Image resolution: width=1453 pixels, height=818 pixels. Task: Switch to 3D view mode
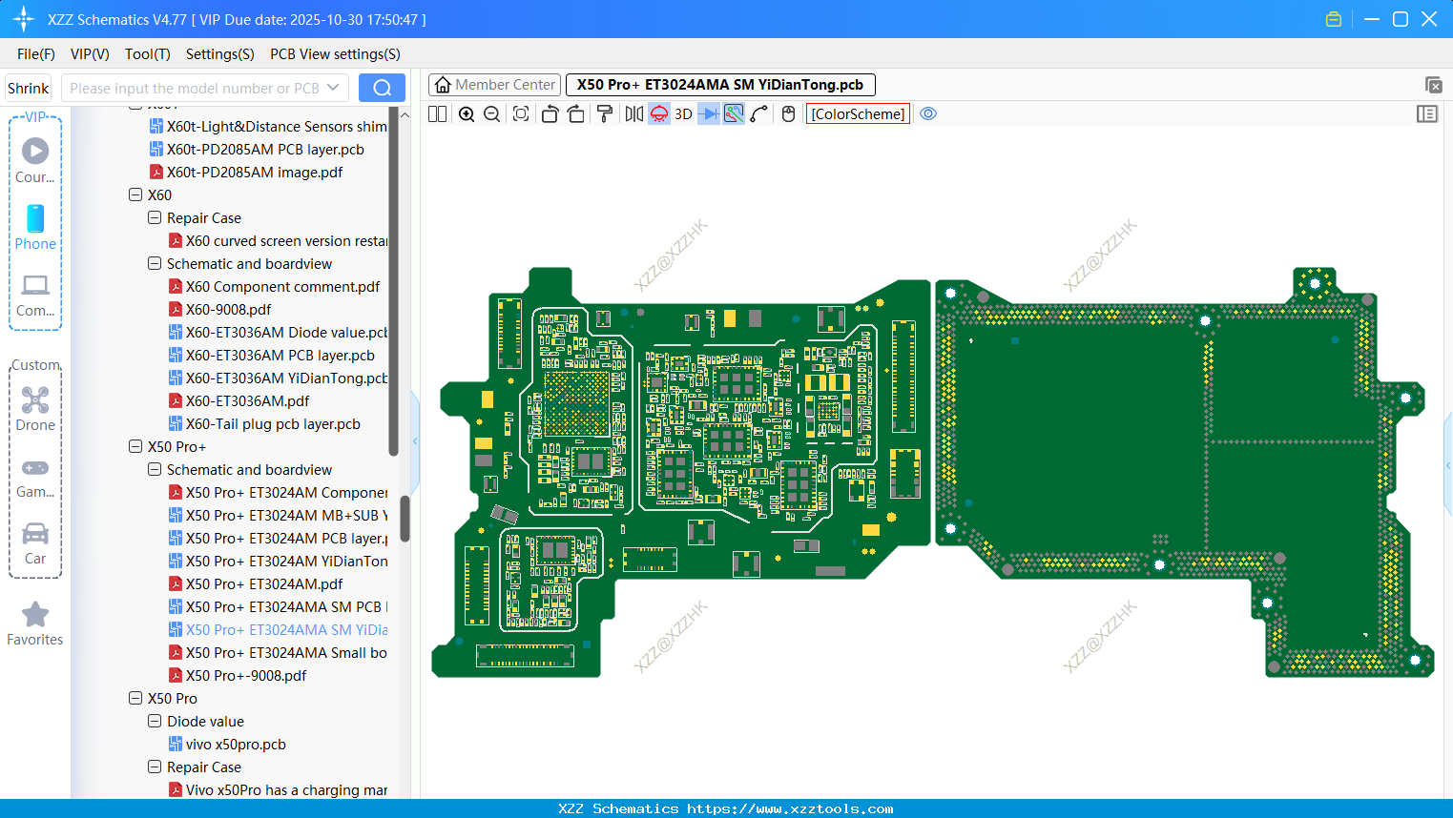point(683,114)
